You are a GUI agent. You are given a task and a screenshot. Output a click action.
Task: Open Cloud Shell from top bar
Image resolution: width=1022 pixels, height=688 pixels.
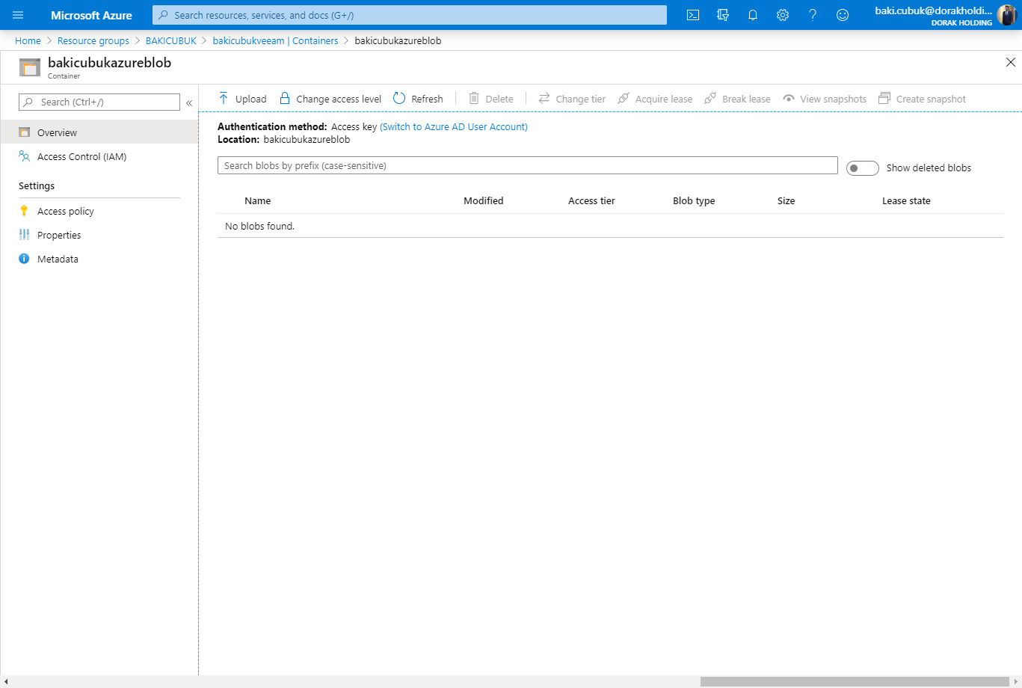tap(693, 15)
